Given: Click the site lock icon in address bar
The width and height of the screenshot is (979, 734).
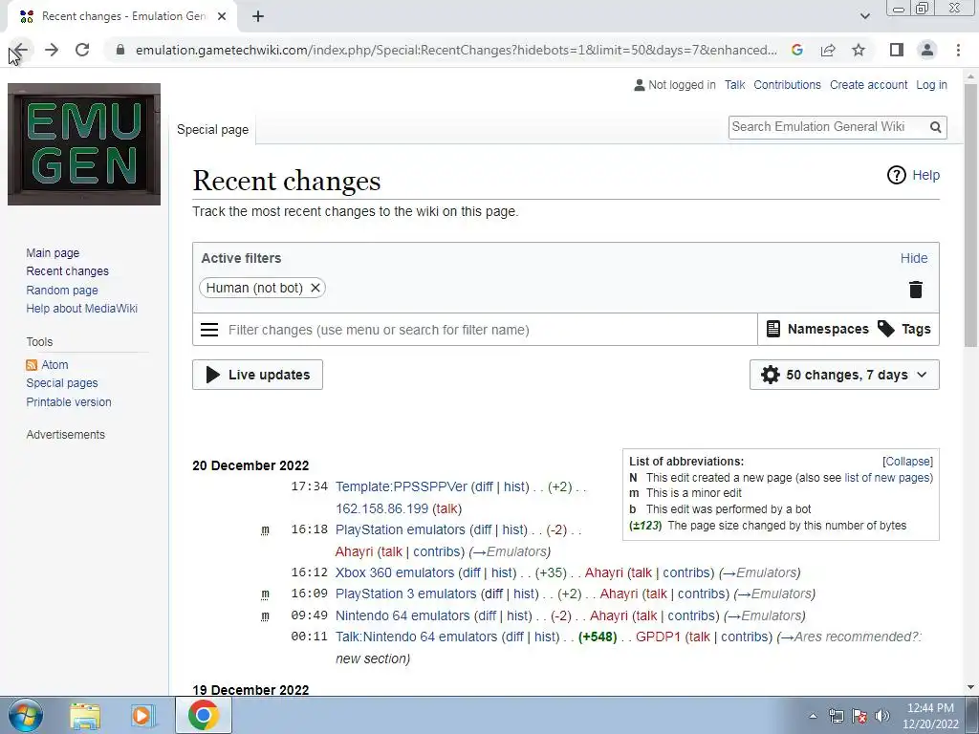Looking at the screenshot, I should coord(120,50).
